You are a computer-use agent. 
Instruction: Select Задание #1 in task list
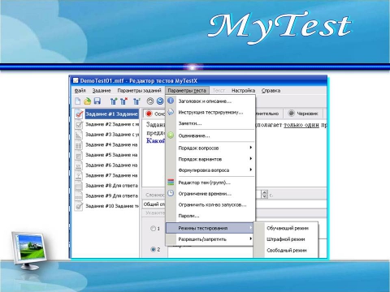[x=111, y=114]
